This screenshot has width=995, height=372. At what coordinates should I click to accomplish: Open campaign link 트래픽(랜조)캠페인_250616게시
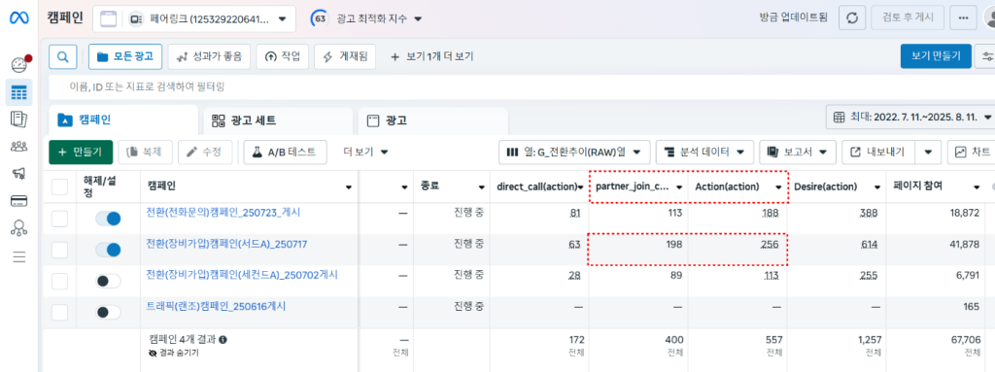(216, 306)
